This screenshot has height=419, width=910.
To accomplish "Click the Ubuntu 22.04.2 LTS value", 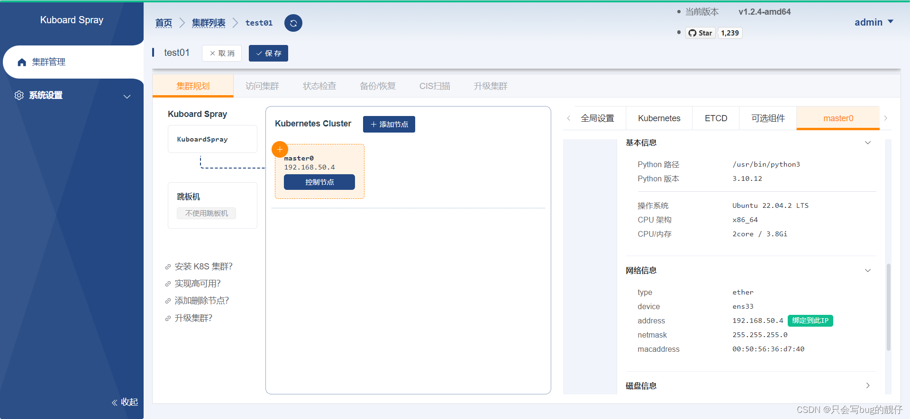I will [x=770, y=205].
